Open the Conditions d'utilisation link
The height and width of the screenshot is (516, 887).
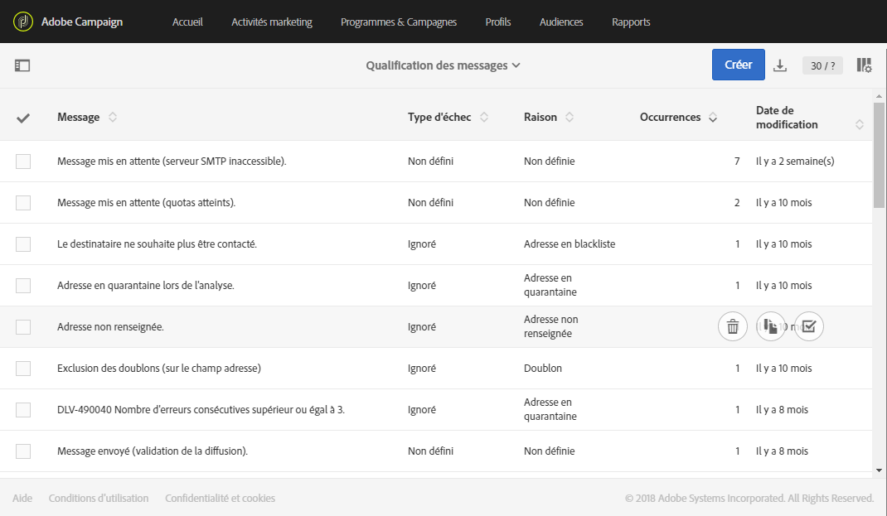(x=99, y=499)
